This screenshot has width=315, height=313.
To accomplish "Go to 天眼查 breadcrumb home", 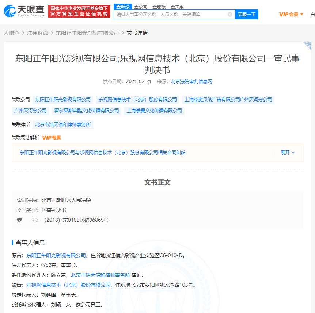I will (x=11, y=33).
